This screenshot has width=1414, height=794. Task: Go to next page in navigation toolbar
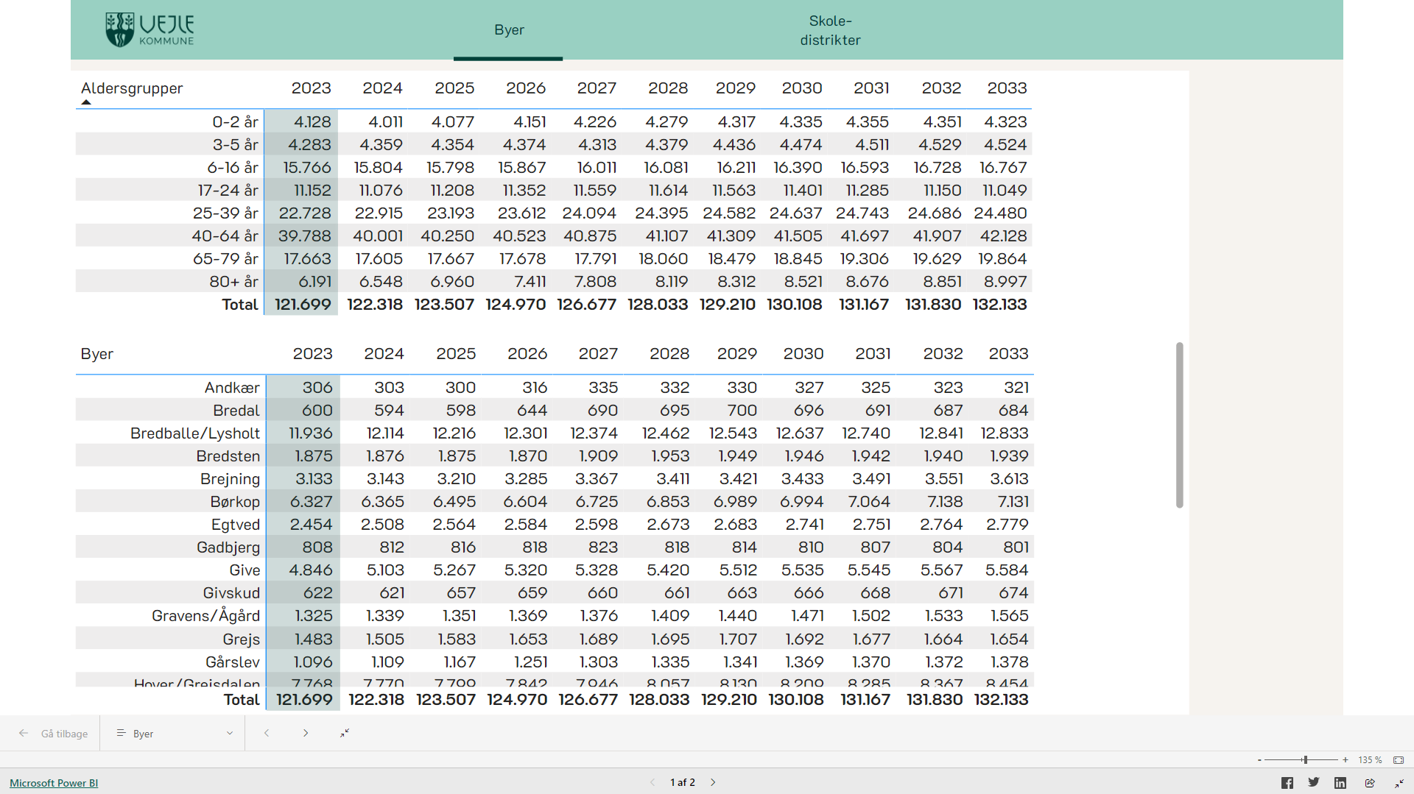tap(306, 733)
